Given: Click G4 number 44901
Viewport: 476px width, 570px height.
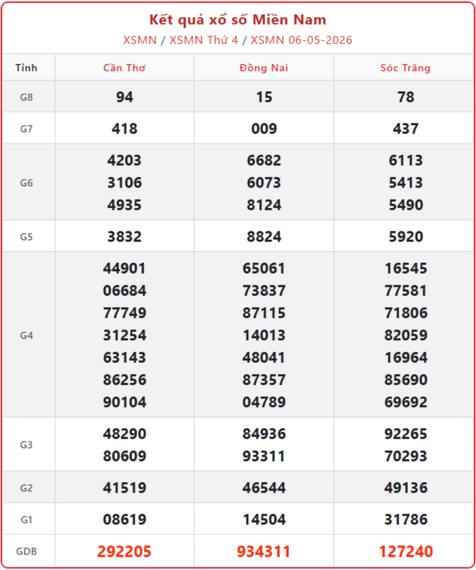Looking at the screenshot, I should pos(124,268).
